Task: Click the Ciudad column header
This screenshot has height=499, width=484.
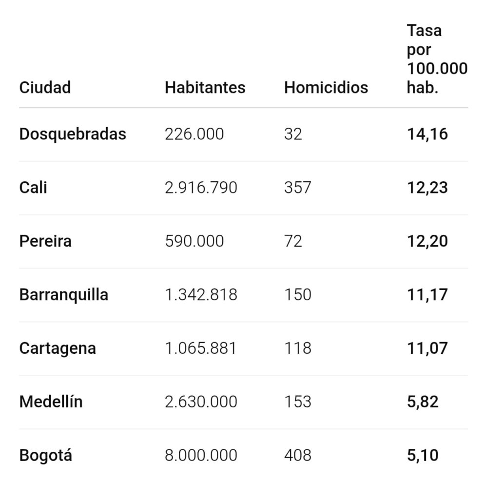Action: click(x=45, y=88)
